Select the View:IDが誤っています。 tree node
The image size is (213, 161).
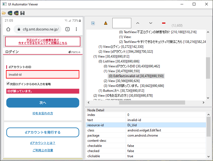coord(134,86)
